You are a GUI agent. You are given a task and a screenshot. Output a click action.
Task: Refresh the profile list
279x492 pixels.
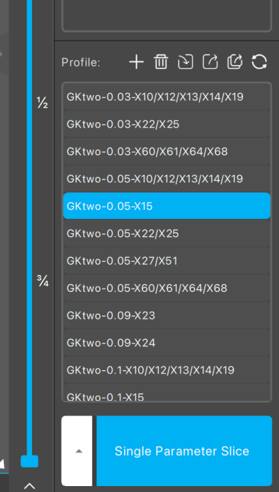click(259, 62)
